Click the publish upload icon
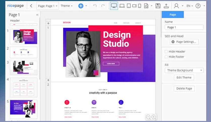 point(166,6)
